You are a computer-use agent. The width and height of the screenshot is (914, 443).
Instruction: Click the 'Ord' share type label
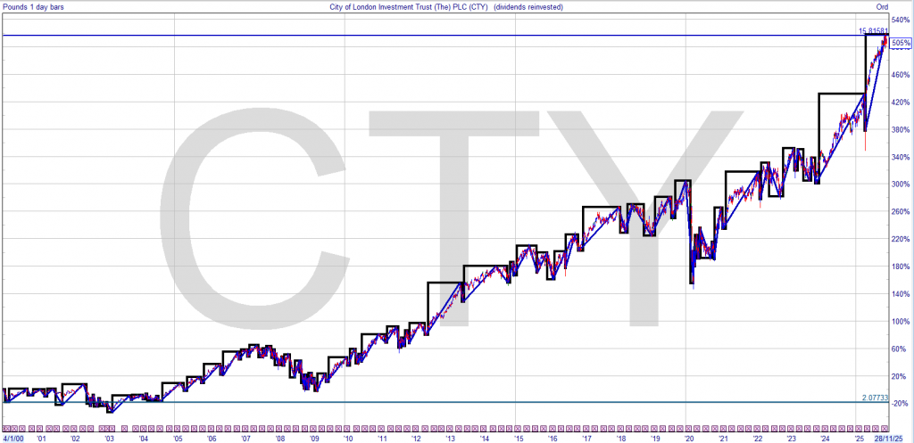(x=881, y=7)
